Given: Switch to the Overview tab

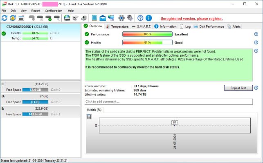Looking at the screenshot, I should click(x=93, y=26).
